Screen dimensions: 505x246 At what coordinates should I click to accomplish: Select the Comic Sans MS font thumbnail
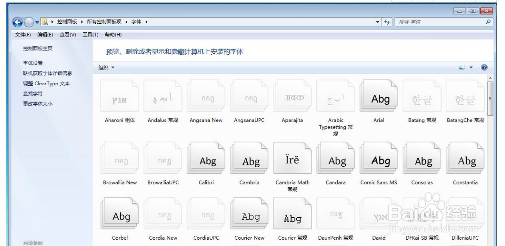pos(378,158)
